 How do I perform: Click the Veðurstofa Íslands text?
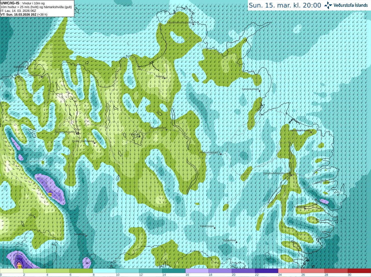point(351,5)
